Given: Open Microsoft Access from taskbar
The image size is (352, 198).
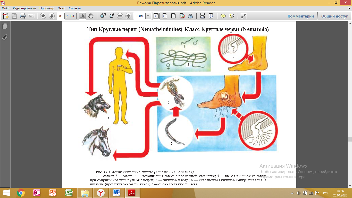Looking at the screenshot, I should click(x=37, y=193).
